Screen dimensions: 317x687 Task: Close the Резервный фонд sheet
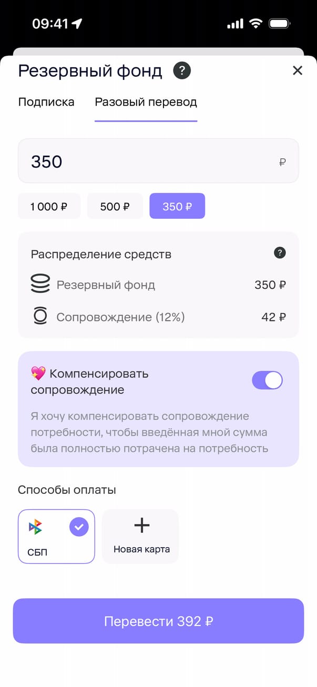point(298,70)
